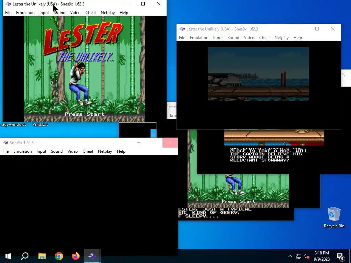Click the muted volume tray icon
This screenshot has width=351, height=263.
(x=307, y=256)
